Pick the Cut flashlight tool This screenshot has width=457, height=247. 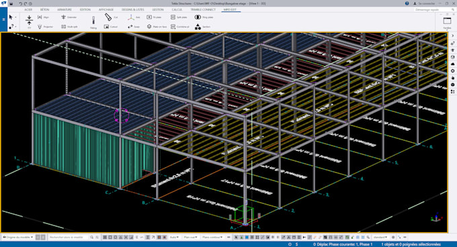[111, 17]
